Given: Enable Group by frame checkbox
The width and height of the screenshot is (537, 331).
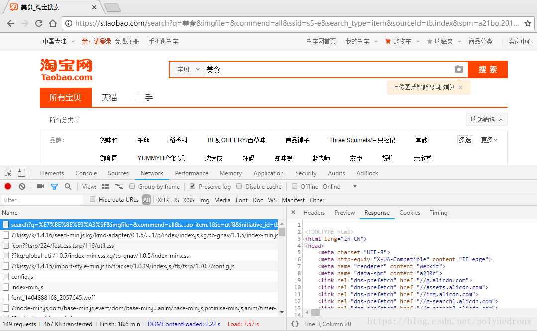Looking at the screenshot, I should coord(132,186).
